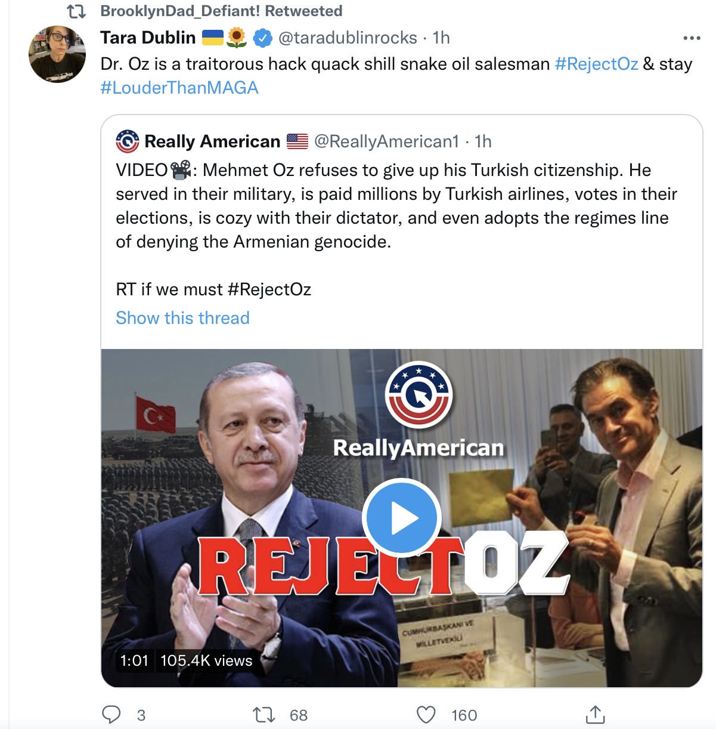Open the share tweet icon
The height and width of the screenshot is (729, 716).
coord(595,714)
